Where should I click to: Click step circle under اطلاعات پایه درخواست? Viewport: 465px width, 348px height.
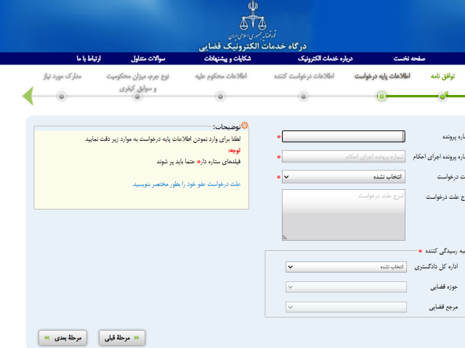[381, 96]
